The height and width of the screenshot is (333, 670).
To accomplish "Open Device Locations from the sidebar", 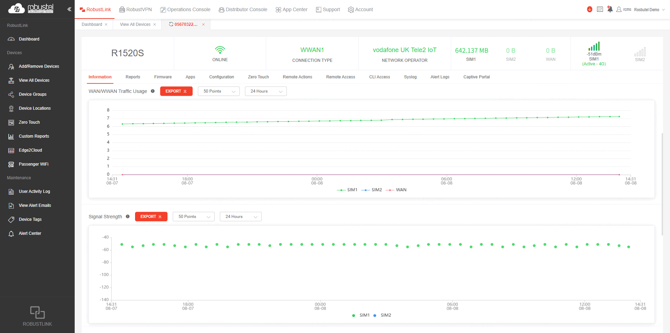I will click(35, 108).
